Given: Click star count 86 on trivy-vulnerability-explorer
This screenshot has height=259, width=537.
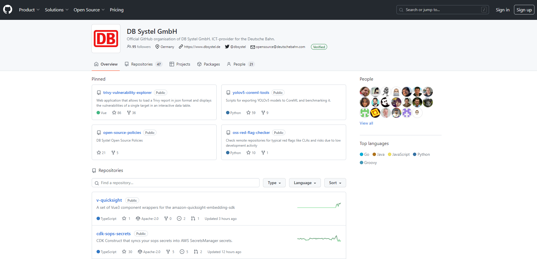Looking at the screenshot, I should click(117, 113).
